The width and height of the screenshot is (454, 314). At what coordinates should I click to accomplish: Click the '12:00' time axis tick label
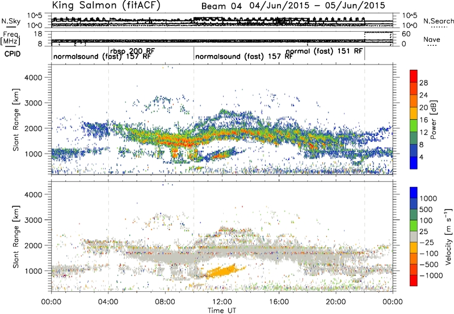222,302
